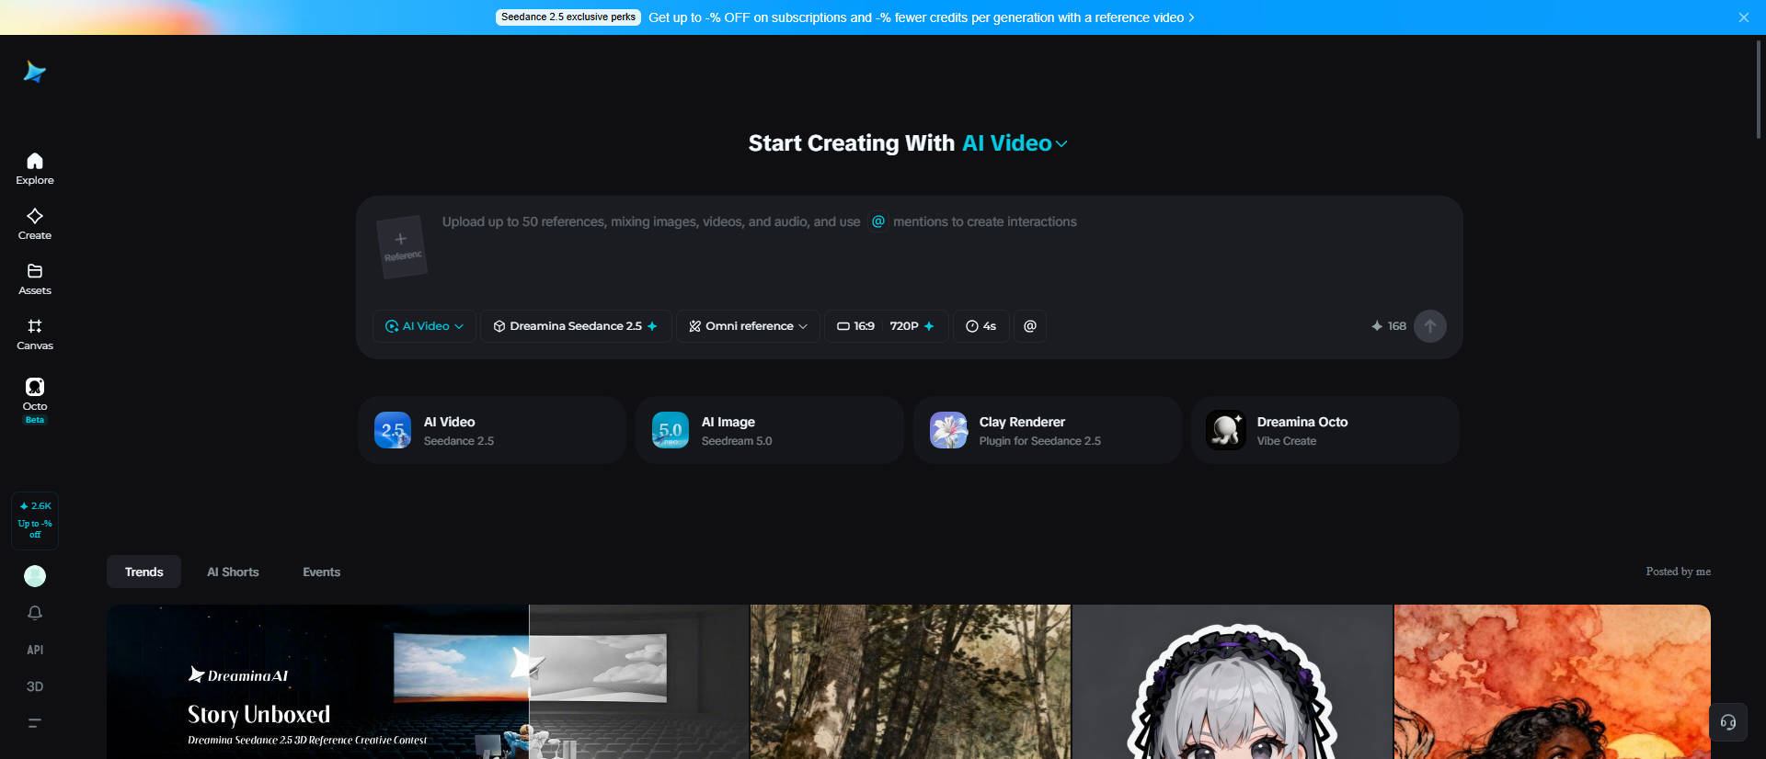Open the Explore page from the sidebar
This screenshot has height=759, width=1766.
click(x=35, y=169)
